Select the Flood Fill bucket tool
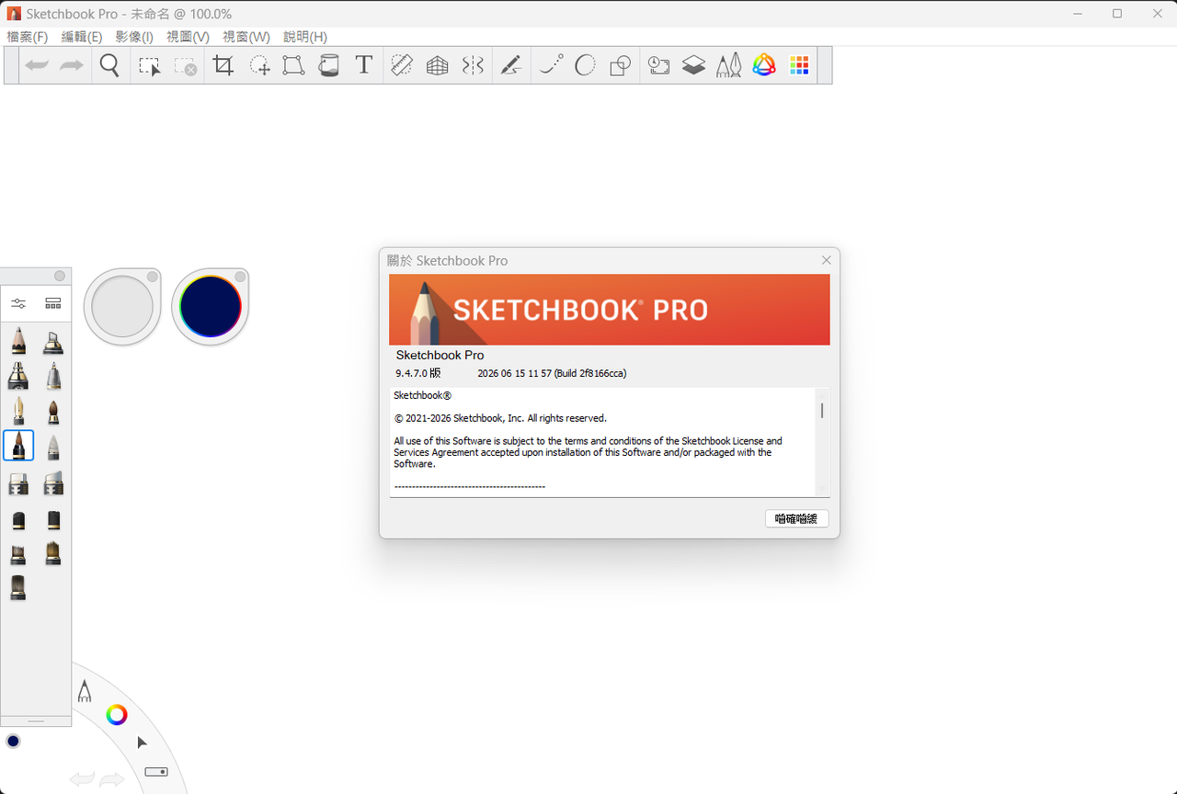Image resolution: width=1177 pixels, height=794 pixels. pos(329,65)
